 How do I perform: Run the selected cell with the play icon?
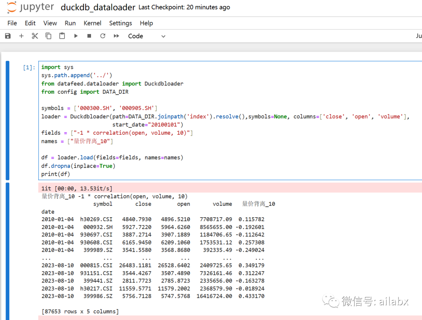[x=76, y=36]
